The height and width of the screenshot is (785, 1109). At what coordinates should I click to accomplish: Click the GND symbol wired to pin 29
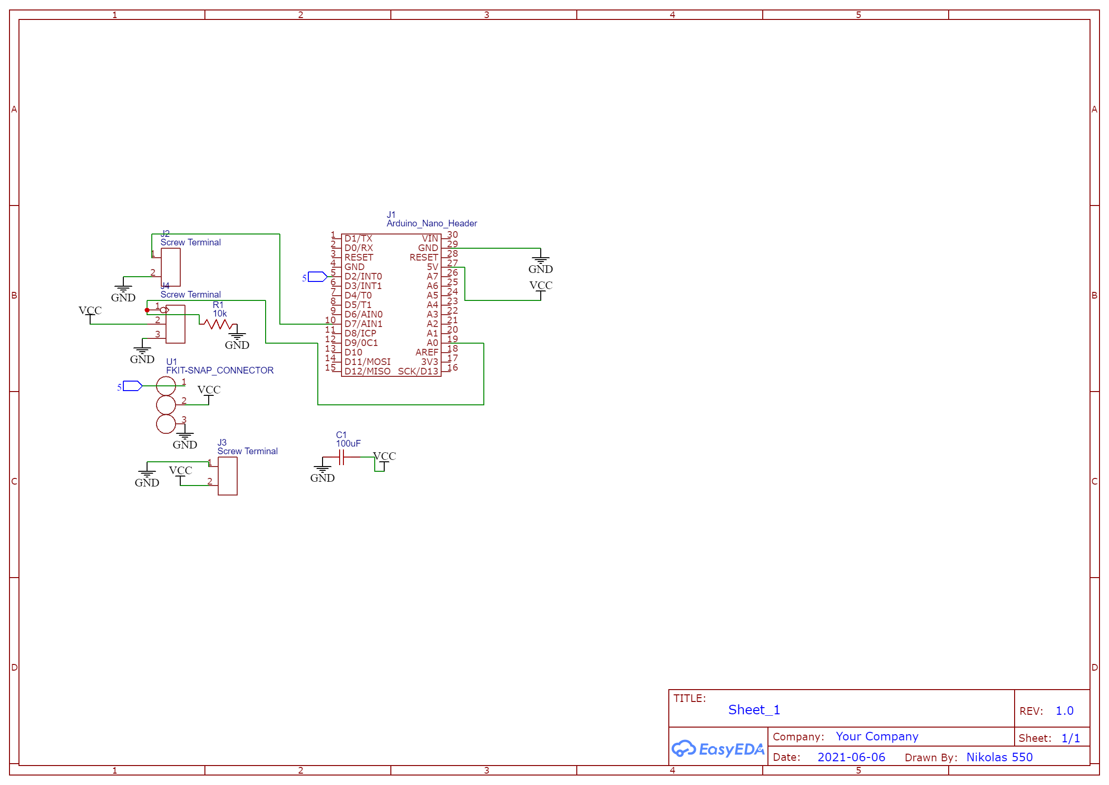tap(540, 263)
